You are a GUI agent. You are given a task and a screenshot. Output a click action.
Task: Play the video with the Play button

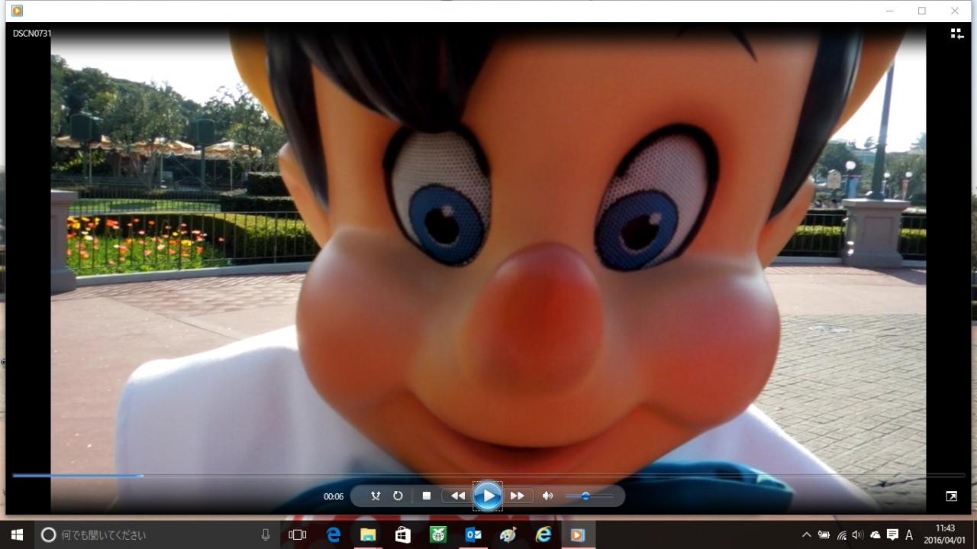[488, 496]
